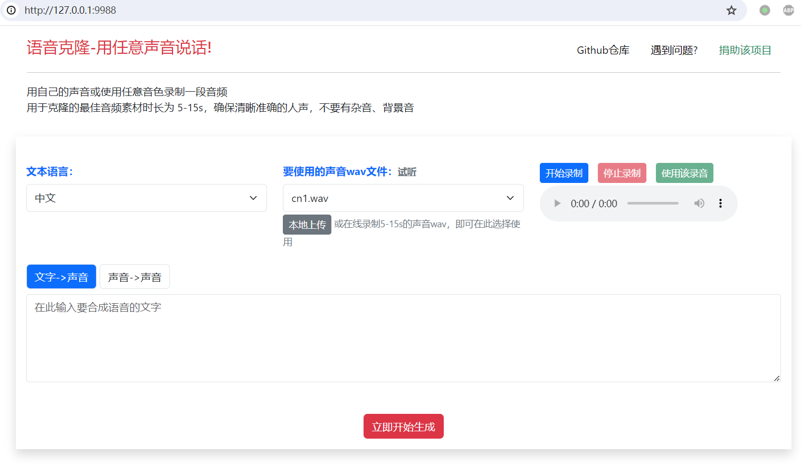This screenshot has height=465, width=801.
Task: Select 使用该录音 to use the recording
Action: coord(684,172)
